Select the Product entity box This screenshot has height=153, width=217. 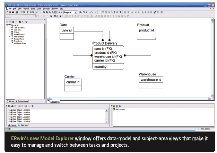146,33
